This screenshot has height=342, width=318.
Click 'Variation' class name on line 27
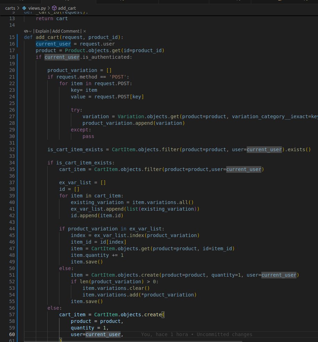(x=131, y=117)
